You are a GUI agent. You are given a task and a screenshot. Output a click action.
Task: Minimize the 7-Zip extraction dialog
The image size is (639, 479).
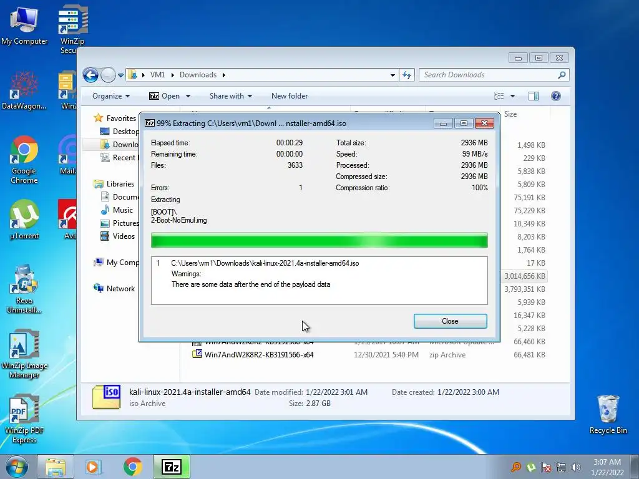click(x=443, y=123)
